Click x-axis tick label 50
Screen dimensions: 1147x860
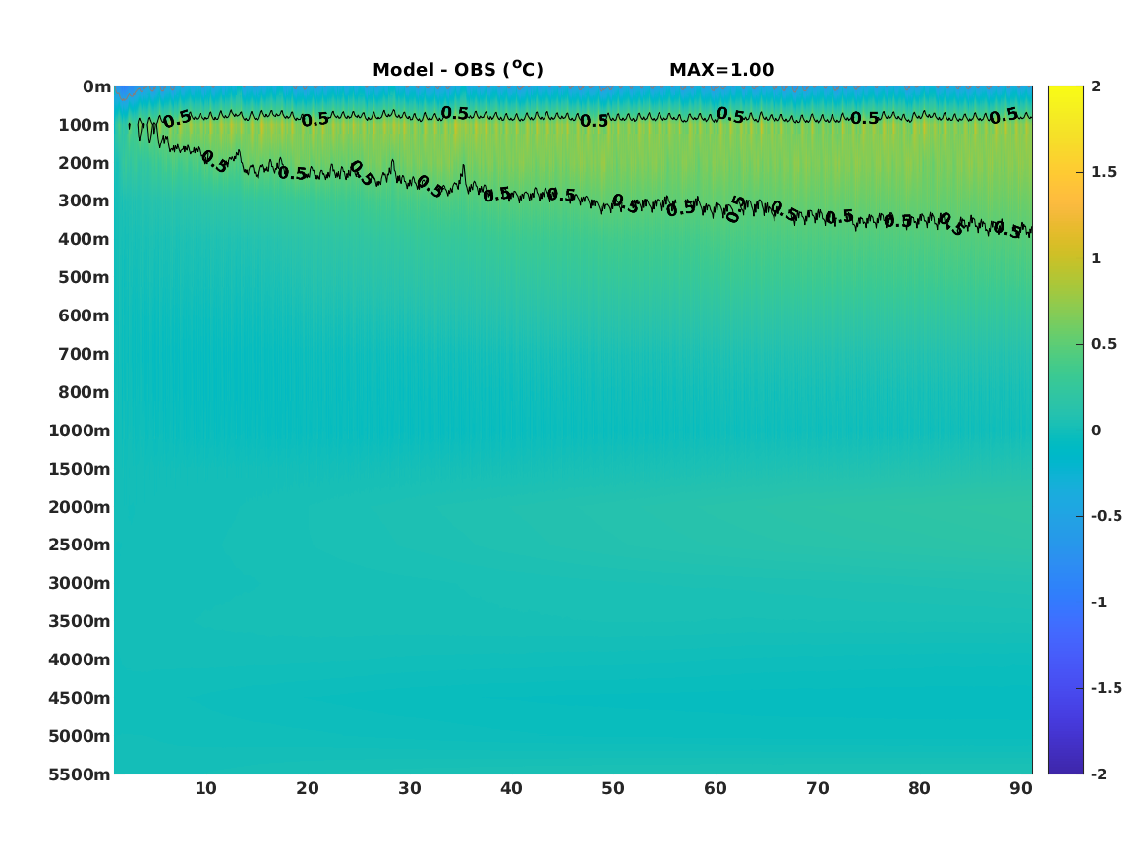[x=613, y=788]
